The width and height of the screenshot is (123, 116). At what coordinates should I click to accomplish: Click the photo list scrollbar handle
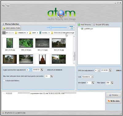pos(74,56)
